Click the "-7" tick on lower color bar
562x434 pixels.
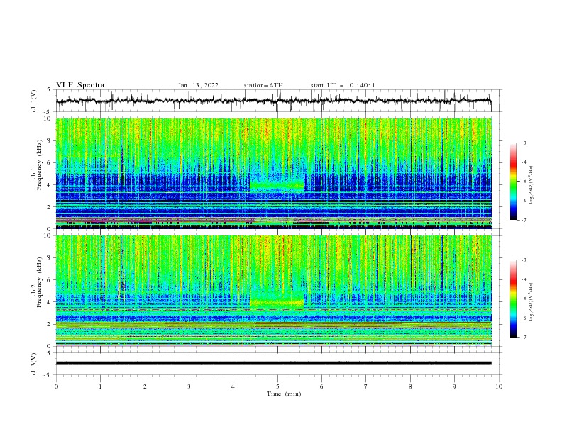(x=524, y=338)
